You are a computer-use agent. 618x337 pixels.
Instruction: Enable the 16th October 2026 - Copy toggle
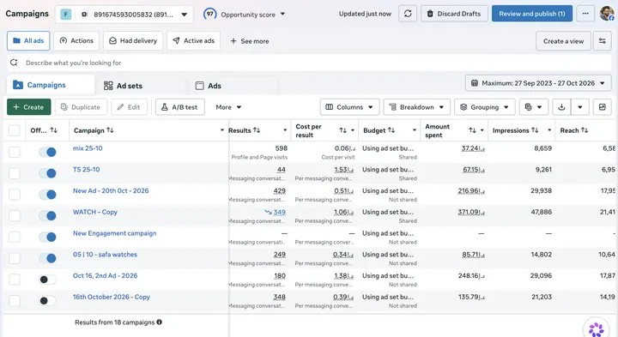[x=47, y=301]
